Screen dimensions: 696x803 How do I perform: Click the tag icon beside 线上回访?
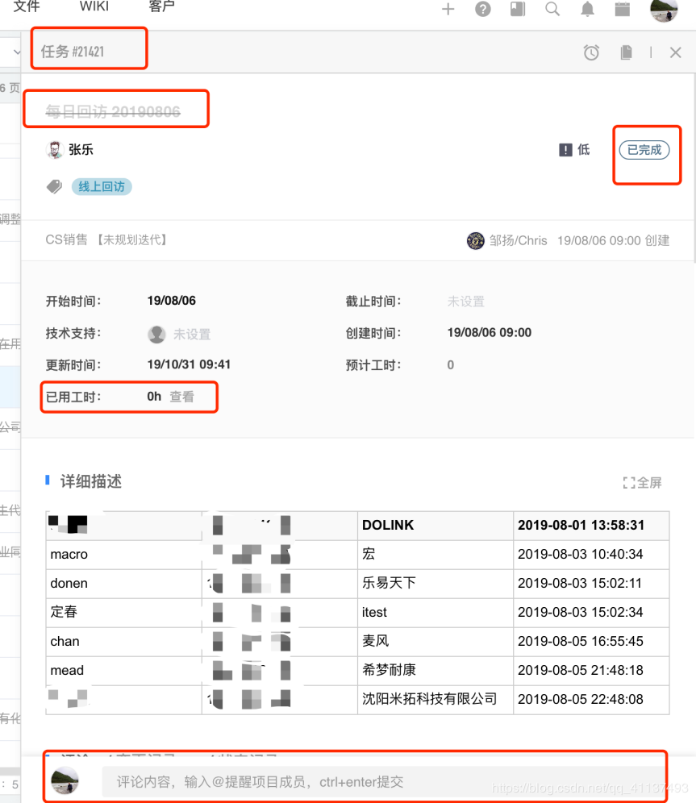point(53,186)
